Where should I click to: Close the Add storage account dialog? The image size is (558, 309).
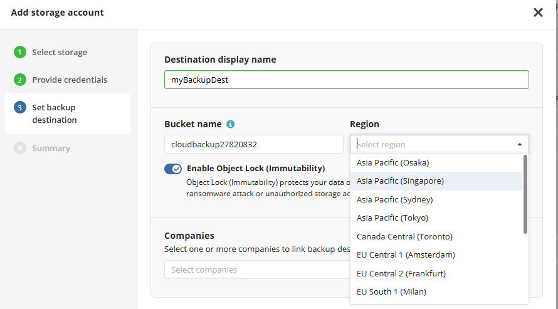[538, 13]
